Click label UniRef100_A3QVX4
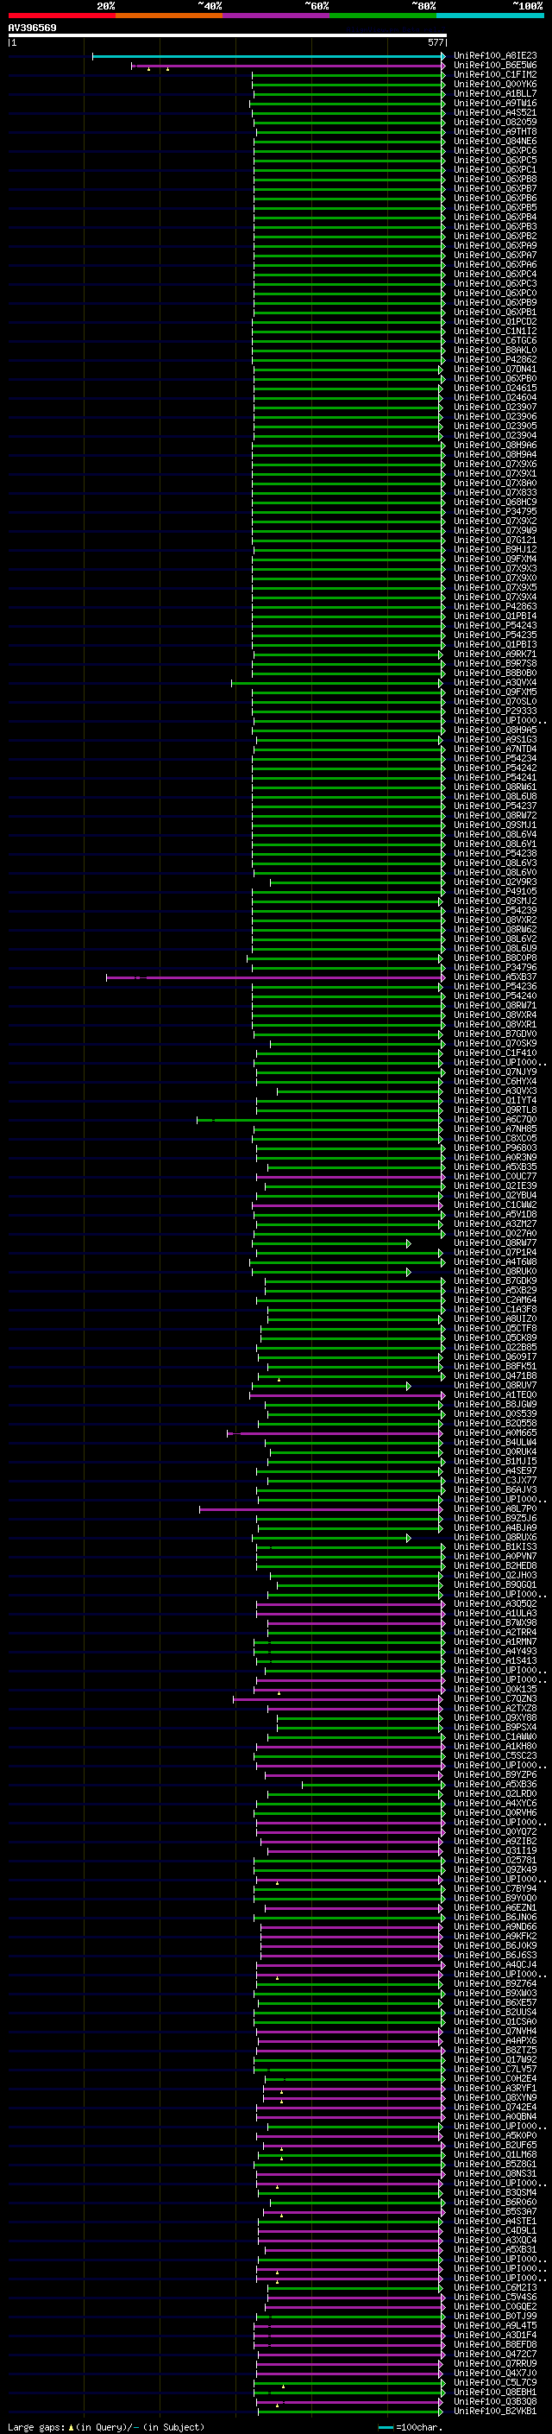Screen dimensions: 552x2434 click(x=495, y=683)
